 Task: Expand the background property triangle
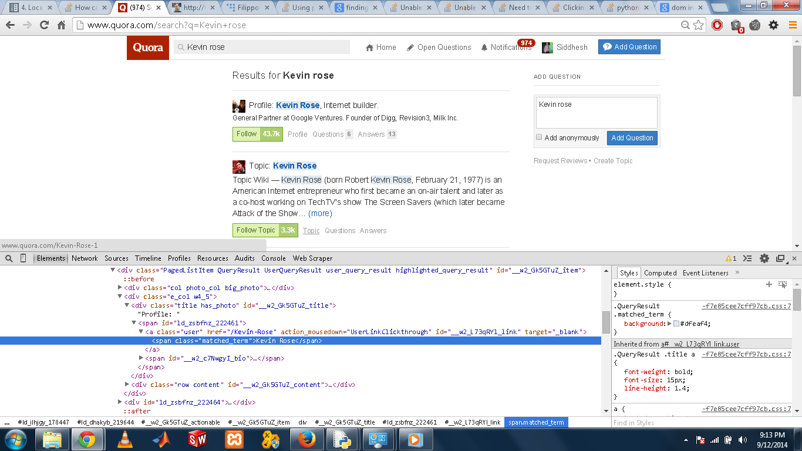[669, 324]
